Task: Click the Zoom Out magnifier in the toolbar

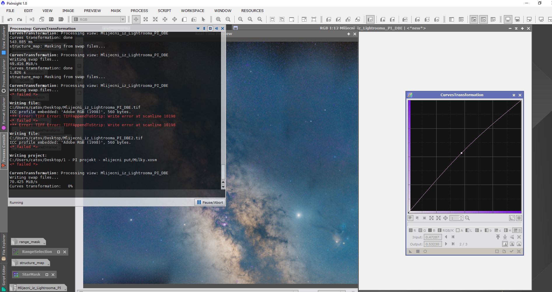Action: (x=228, y=20)
